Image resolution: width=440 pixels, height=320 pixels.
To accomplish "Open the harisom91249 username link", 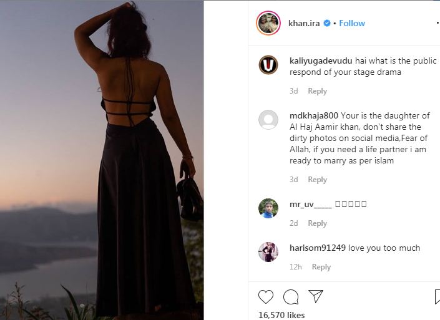I will pyautogui.click(x=318, y=248).
